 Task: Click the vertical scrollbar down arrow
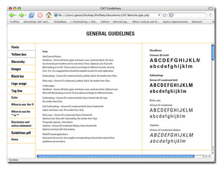213,153
